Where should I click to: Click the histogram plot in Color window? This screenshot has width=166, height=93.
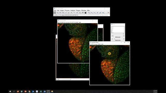[118, 30]
